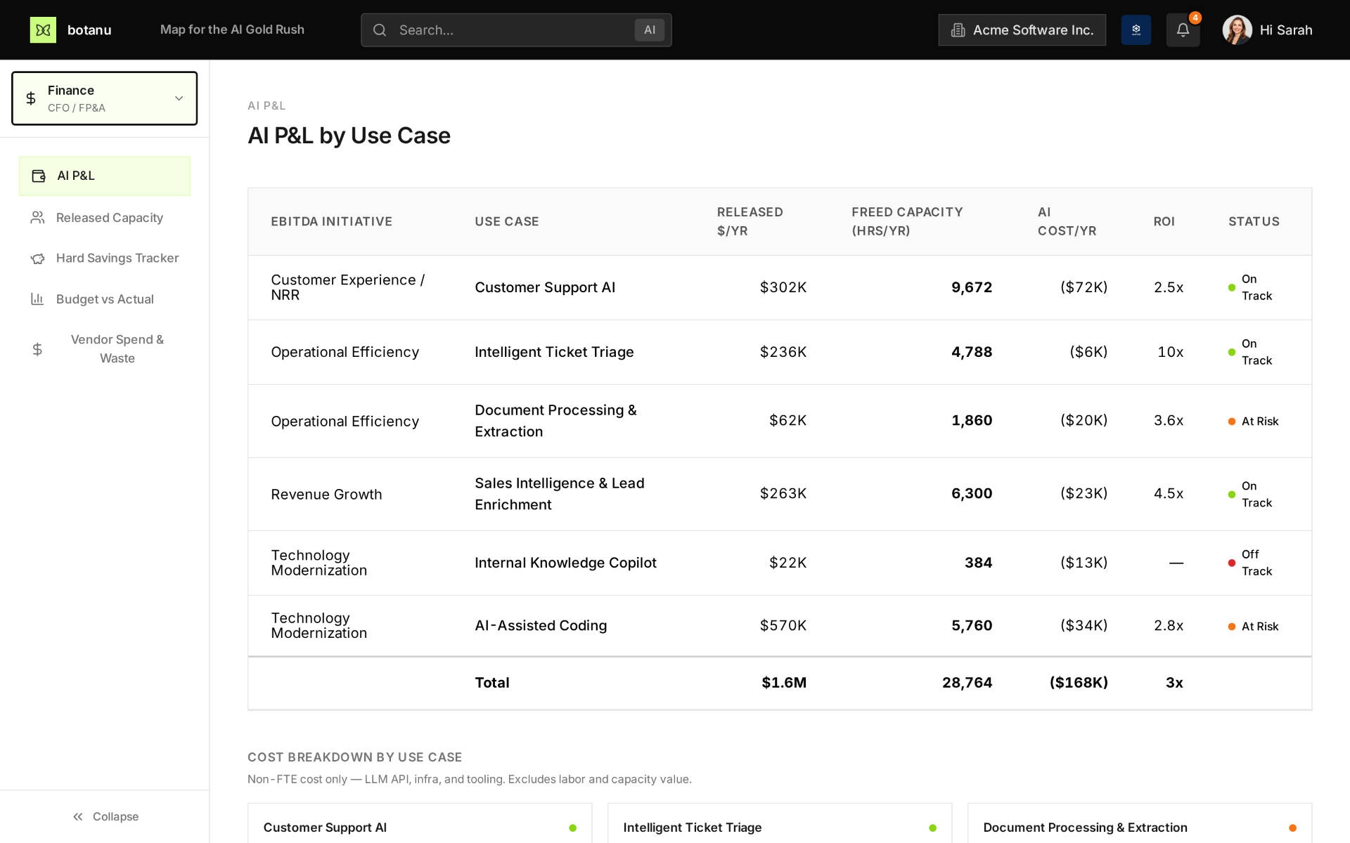1350x843 pixels.
Task: Open Vendor Spend & Waste page
Action: coord(105,349)
